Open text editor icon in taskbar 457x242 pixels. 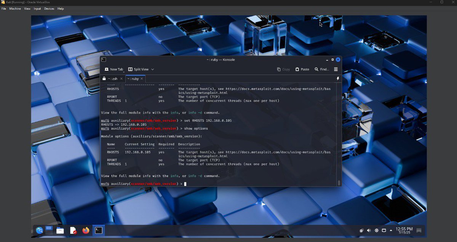[x=73, y=230]
